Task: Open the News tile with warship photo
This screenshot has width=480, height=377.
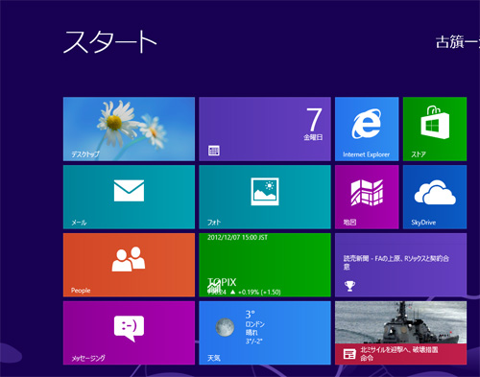Action: pyautogui.click(x=400, y=333)
